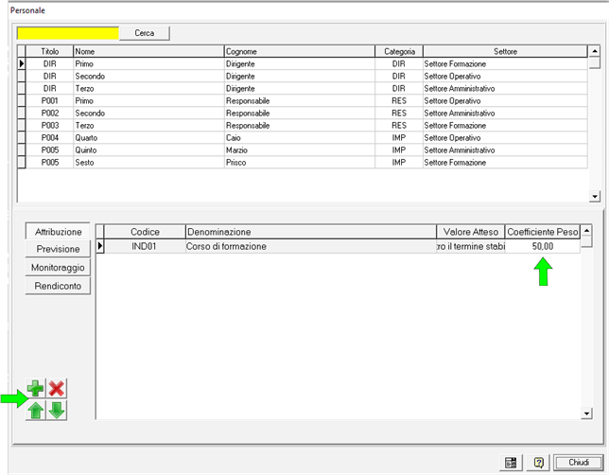Click the green move-down arrow button

[x=57, y=411]
